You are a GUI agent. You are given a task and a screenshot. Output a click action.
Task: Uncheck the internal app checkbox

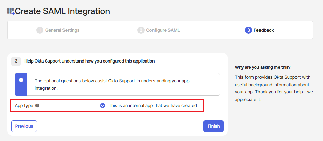pos(103,106)
